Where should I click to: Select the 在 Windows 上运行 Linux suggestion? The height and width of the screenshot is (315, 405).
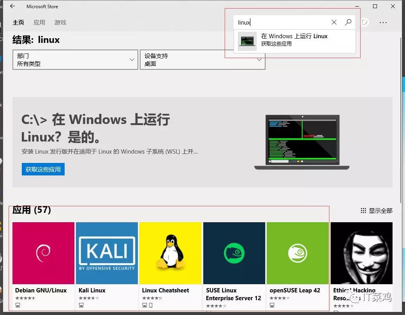pyautogui.click(x=294, y=40)
